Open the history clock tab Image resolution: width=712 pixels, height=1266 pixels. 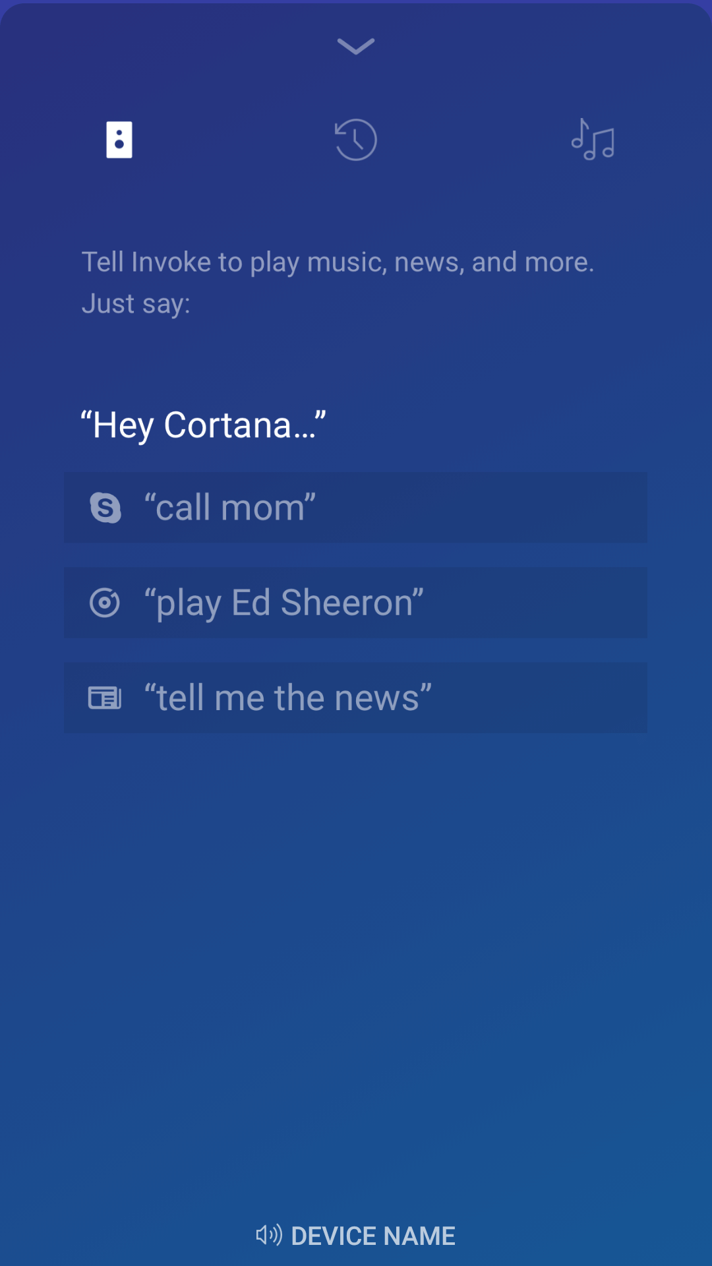(356, 140)
